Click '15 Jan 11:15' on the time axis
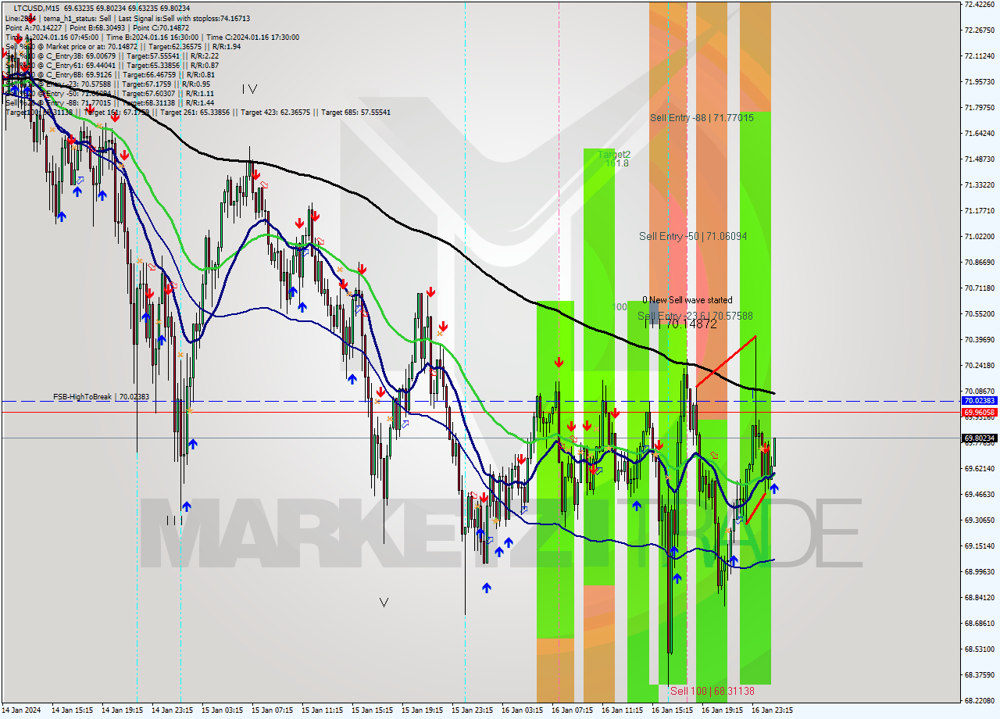This screenshot has height=719, width=1000. pos(323,710)
